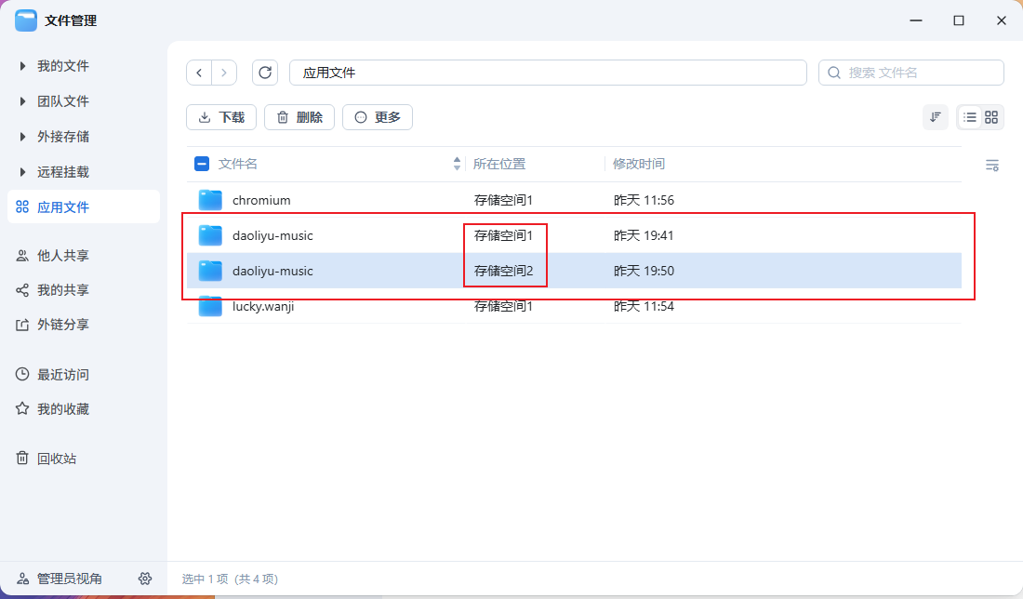Click folder icon of daoliyu-music in 存储空间1
The width and height of the screenshot is (1023, 599).
[x=210, y=235]
